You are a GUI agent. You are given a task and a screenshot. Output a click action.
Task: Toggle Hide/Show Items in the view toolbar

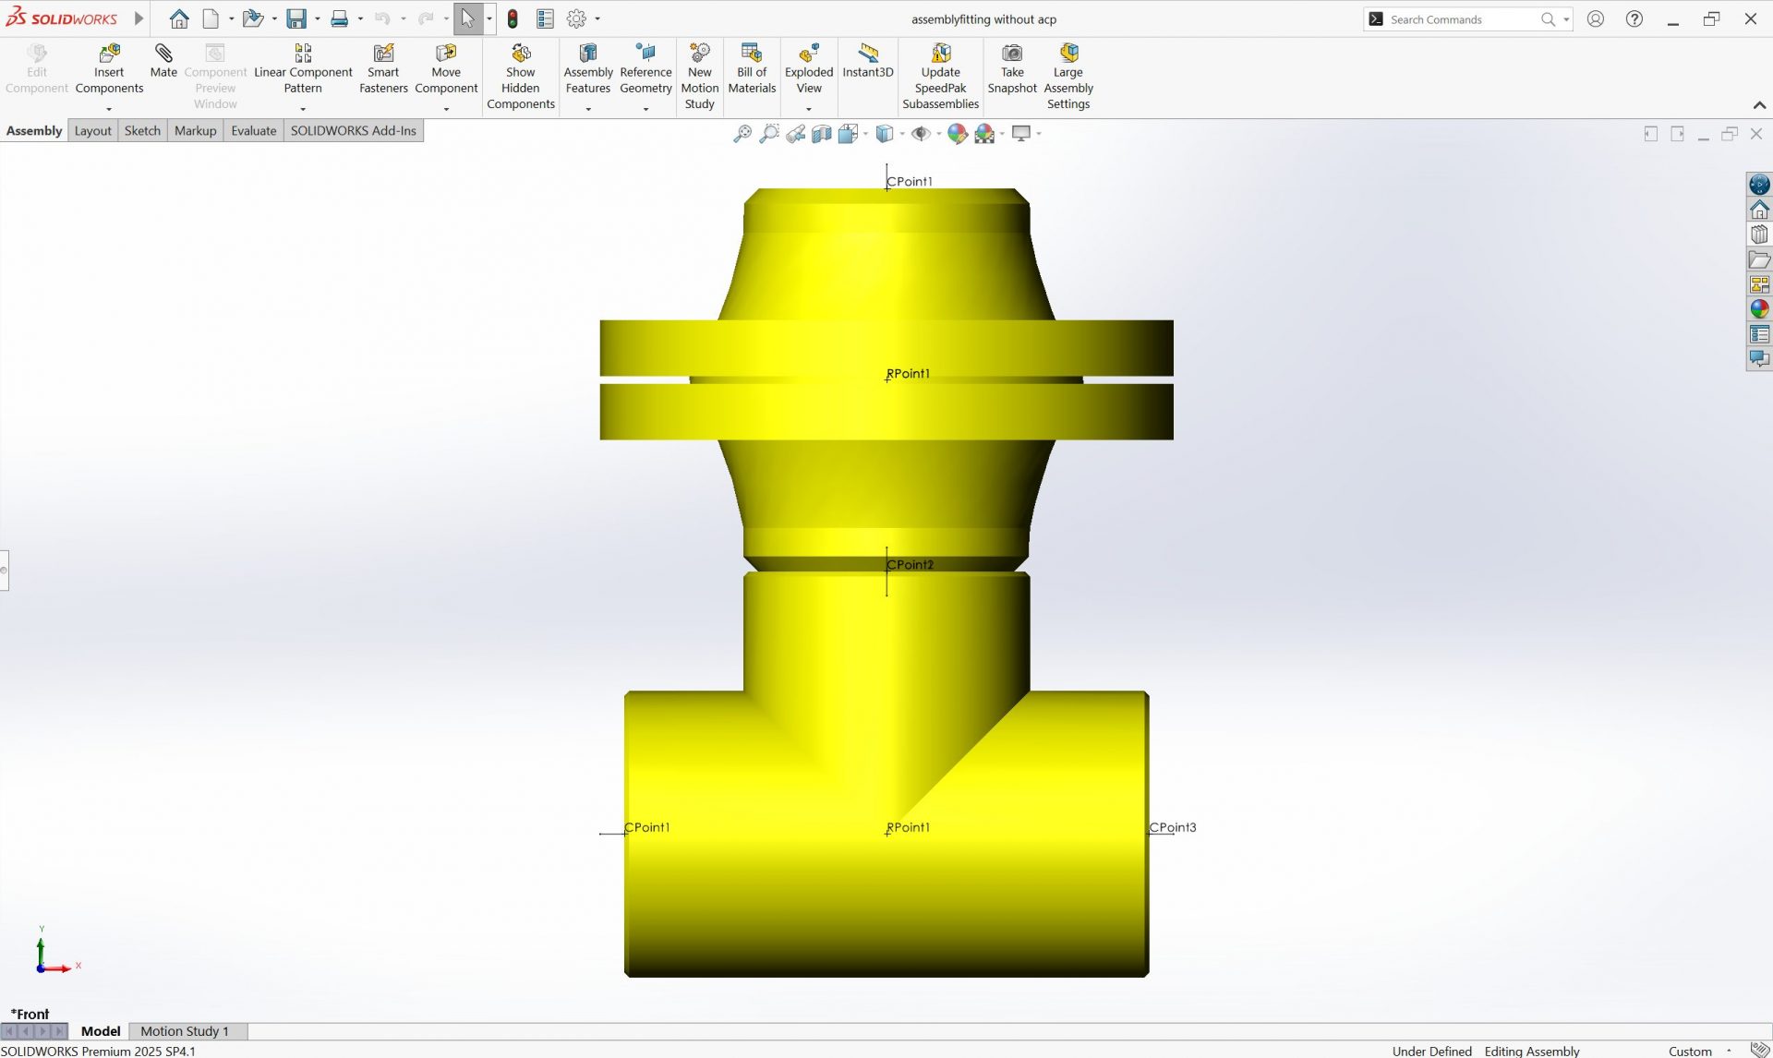[922, 133]
